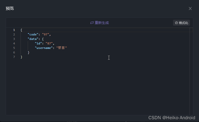The height and width of the screenshot is (122, 199).
Task: Click the closing brace on line 7
Action: (21, 57)
